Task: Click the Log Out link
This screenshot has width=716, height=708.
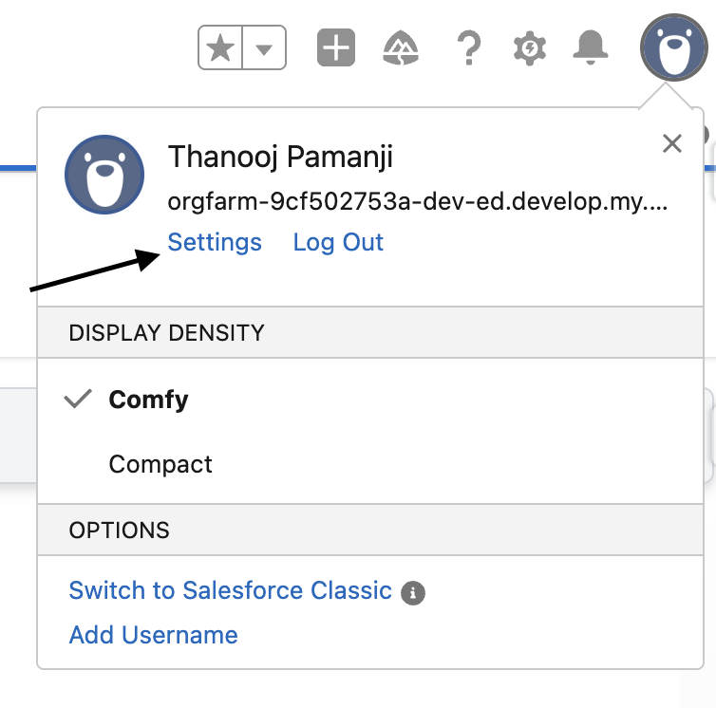Action: pos(338,242)
